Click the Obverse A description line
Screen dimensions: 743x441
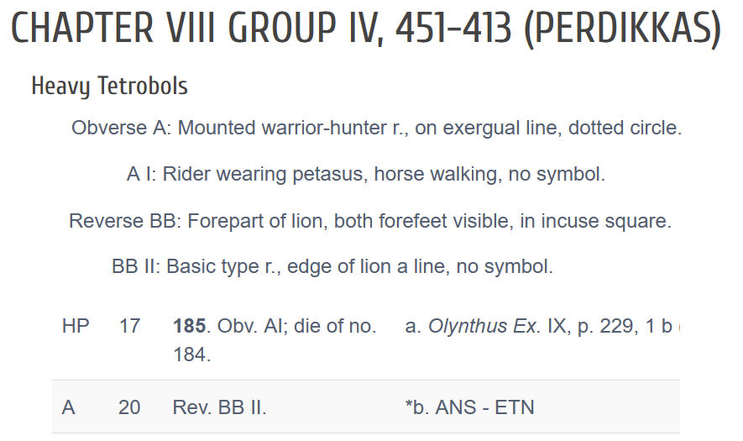tap(377, 128)
